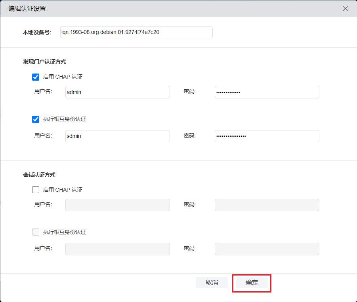357x302 pixels.
Task: Click the password field next to sdmin
Action: click(267, 136)
